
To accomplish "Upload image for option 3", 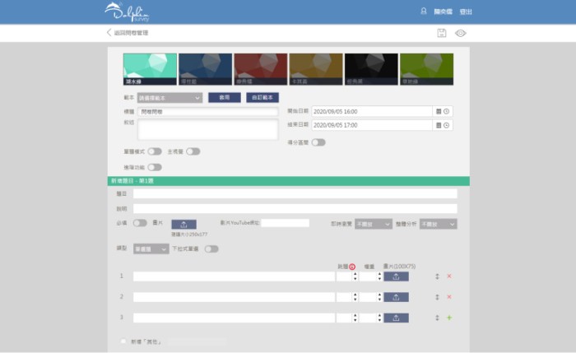I will pyautogui.click(x=396, y=318).
